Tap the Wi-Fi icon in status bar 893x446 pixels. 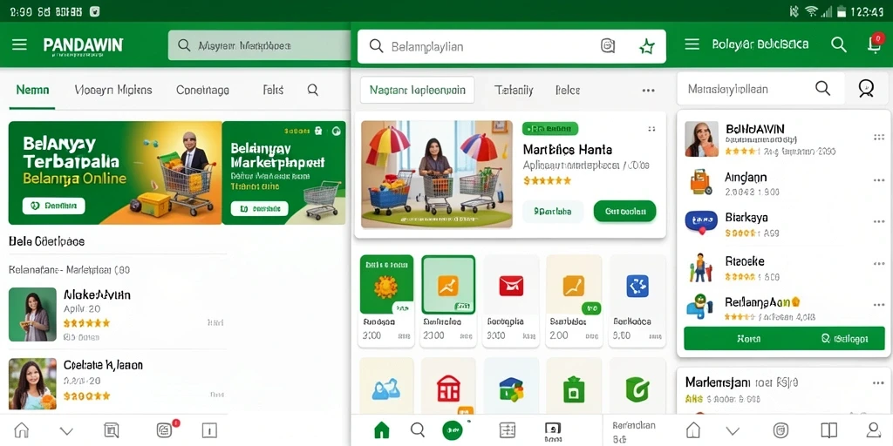click(811, 10)
